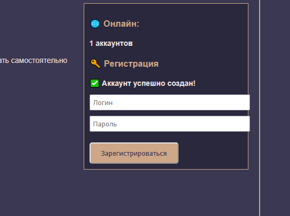Click the Логин placeholder text

(x=103, y=103)
